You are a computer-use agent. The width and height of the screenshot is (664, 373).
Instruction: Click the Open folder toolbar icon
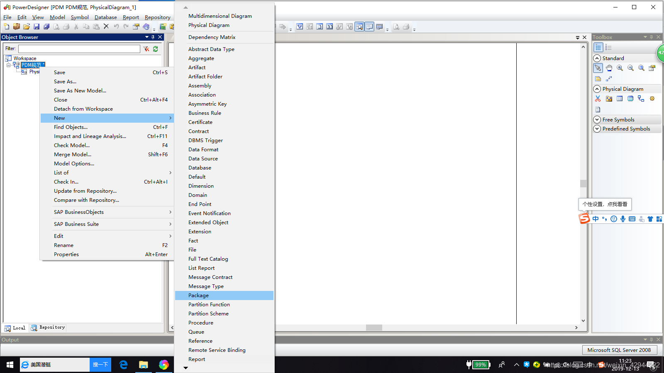point(27,27)
